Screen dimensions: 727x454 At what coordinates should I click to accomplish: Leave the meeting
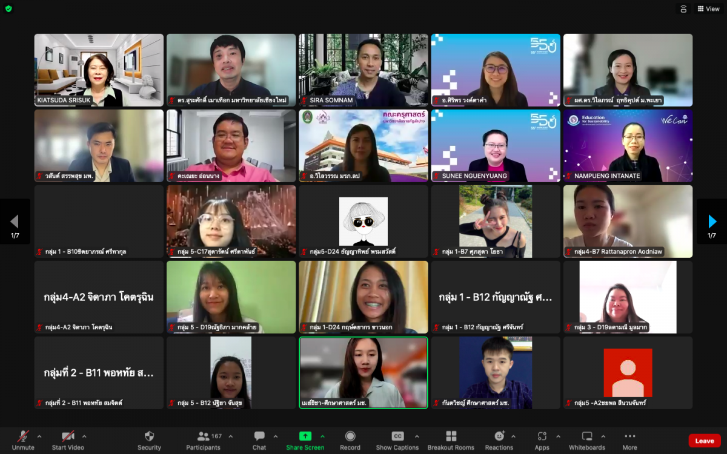705,441
